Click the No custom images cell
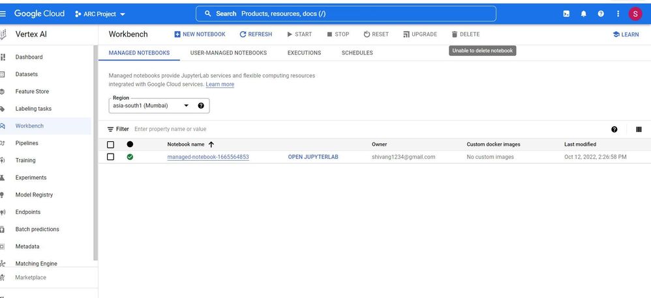Screen dimensions: 651x298 491,157
